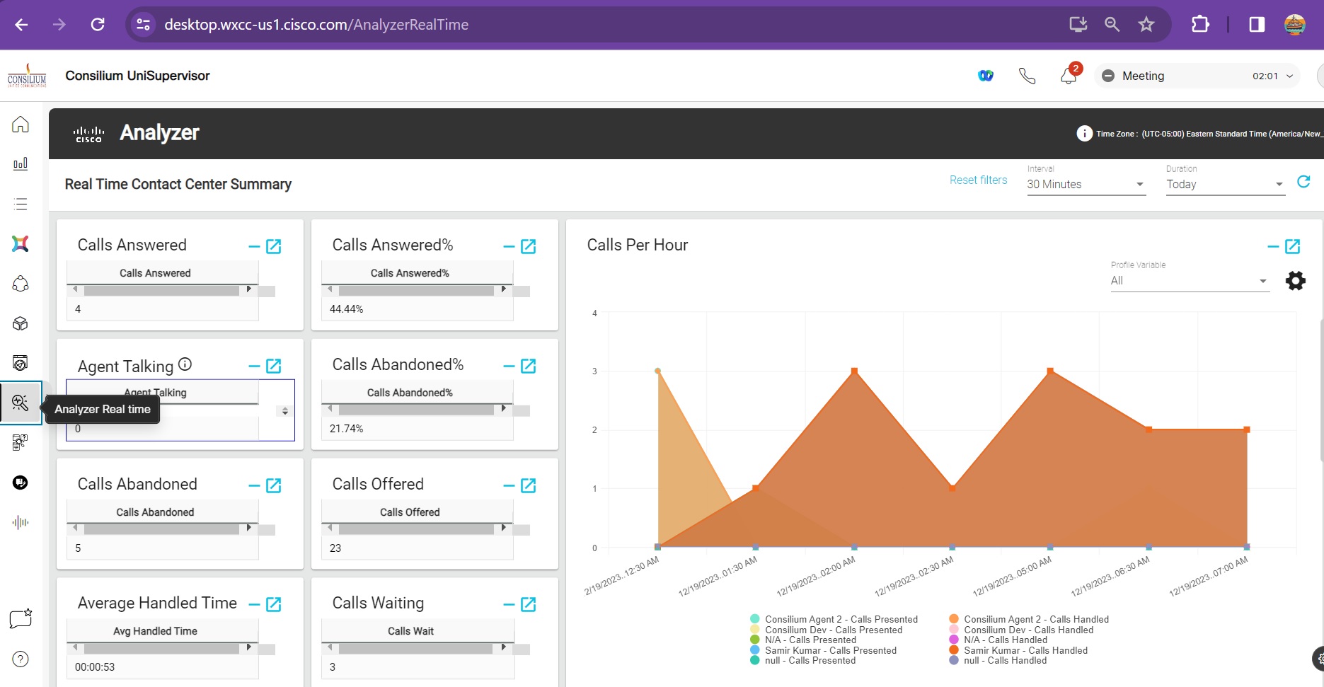This screenshot has height=687, width=1324.
Task: Minimize the Calls Abandoned% card
Action: [508, 366]
